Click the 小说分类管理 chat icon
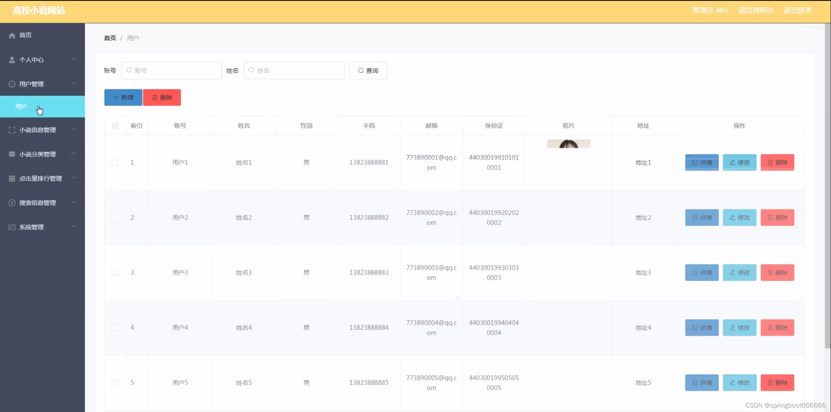The image size is (831, 412). (x=12, y=154)
